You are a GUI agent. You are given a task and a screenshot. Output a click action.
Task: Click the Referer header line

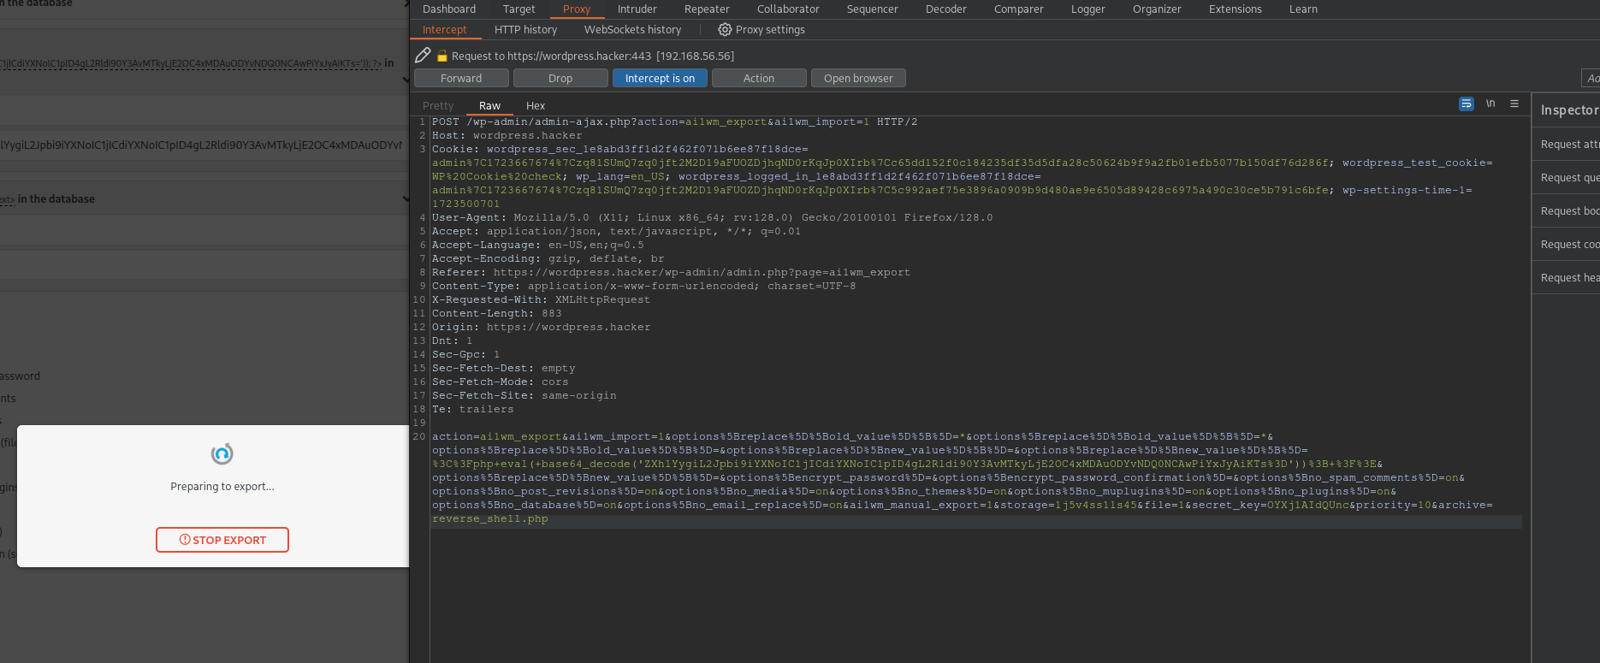coord(671,273)
